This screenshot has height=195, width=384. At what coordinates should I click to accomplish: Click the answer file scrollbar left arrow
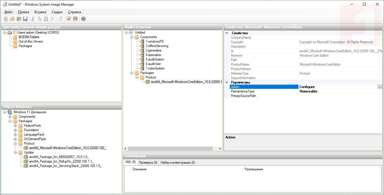[x=126, y=148]
